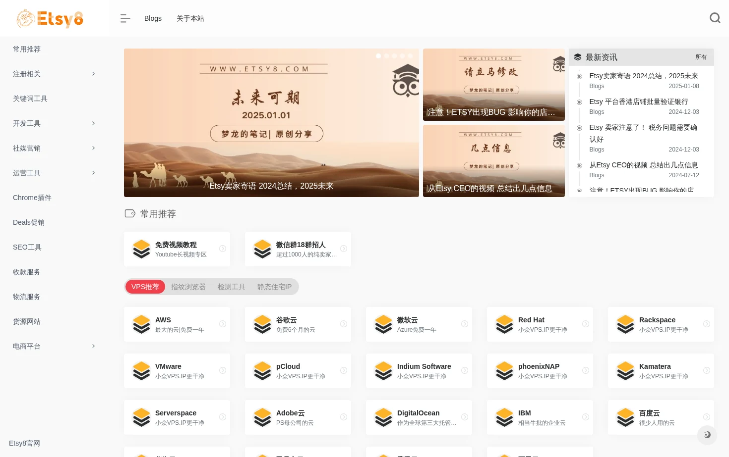
Task: Click the Kamatera card stack icon
Action: (625, 371)
